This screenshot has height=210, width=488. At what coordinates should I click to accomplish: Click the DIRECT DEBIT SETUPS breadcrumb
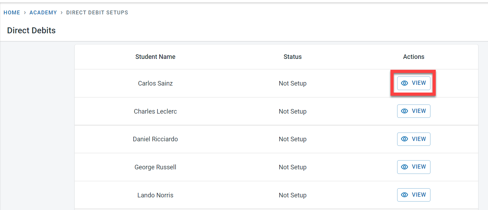tap(97, 13)
